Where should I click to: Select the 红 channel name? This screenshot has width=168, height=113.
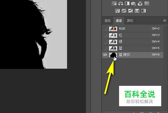[x=120, y=35]
